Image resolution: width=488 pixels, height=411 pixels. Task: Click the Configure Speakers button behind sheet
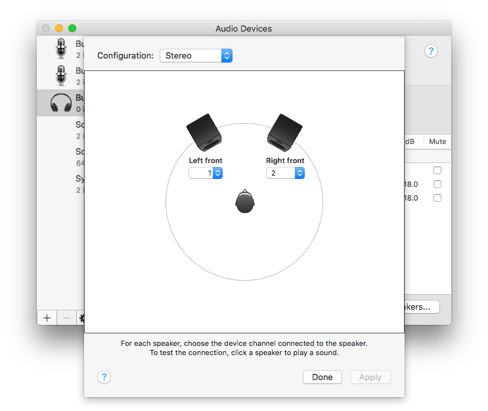pyautogui.click(x=422, y=306)
